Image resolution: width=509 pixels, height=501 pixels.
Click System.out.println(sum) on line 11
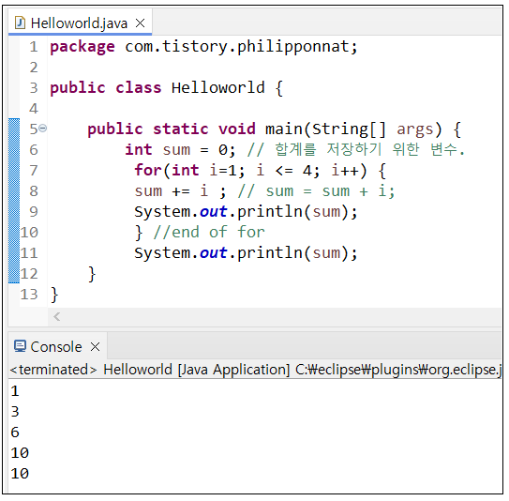tap(246, 253)
